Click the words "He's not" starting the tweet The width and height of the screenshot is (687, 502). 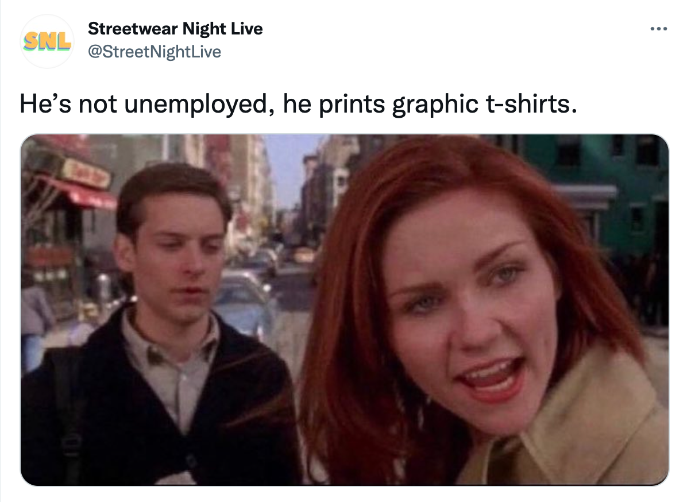tap(68, 105)
